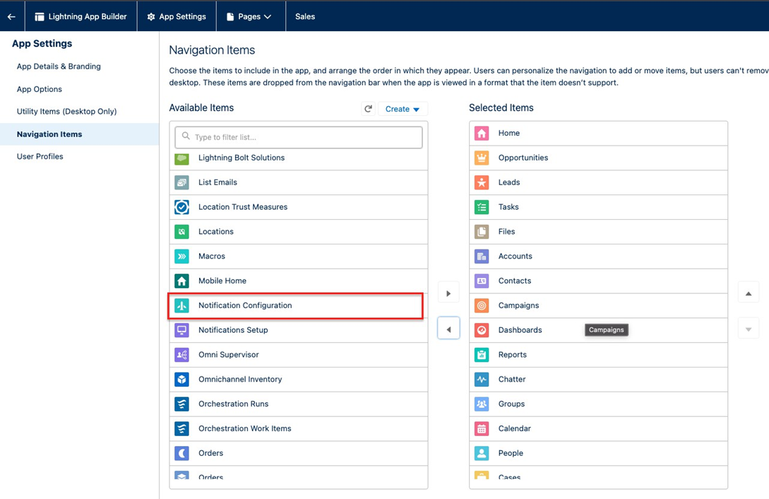The height and width of the screenshot is (499, 769).
Task: Select Reports text in Selected Items
Action: click(513, 354)
